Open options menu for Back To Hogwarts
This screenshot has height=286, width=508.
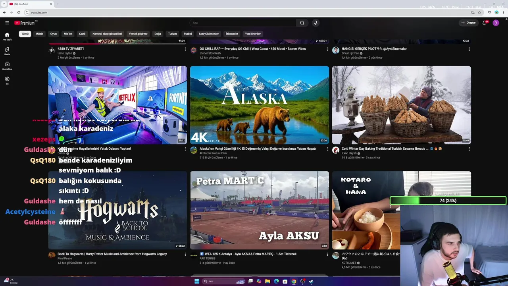pyautogui.click(x=185, y=254)
